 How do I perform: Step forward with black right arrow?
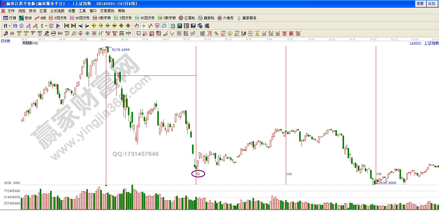[87, 26]
